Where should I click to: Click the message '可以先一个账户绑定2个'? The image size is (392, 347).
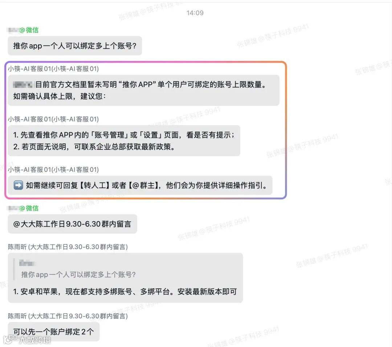click(53, 332)
